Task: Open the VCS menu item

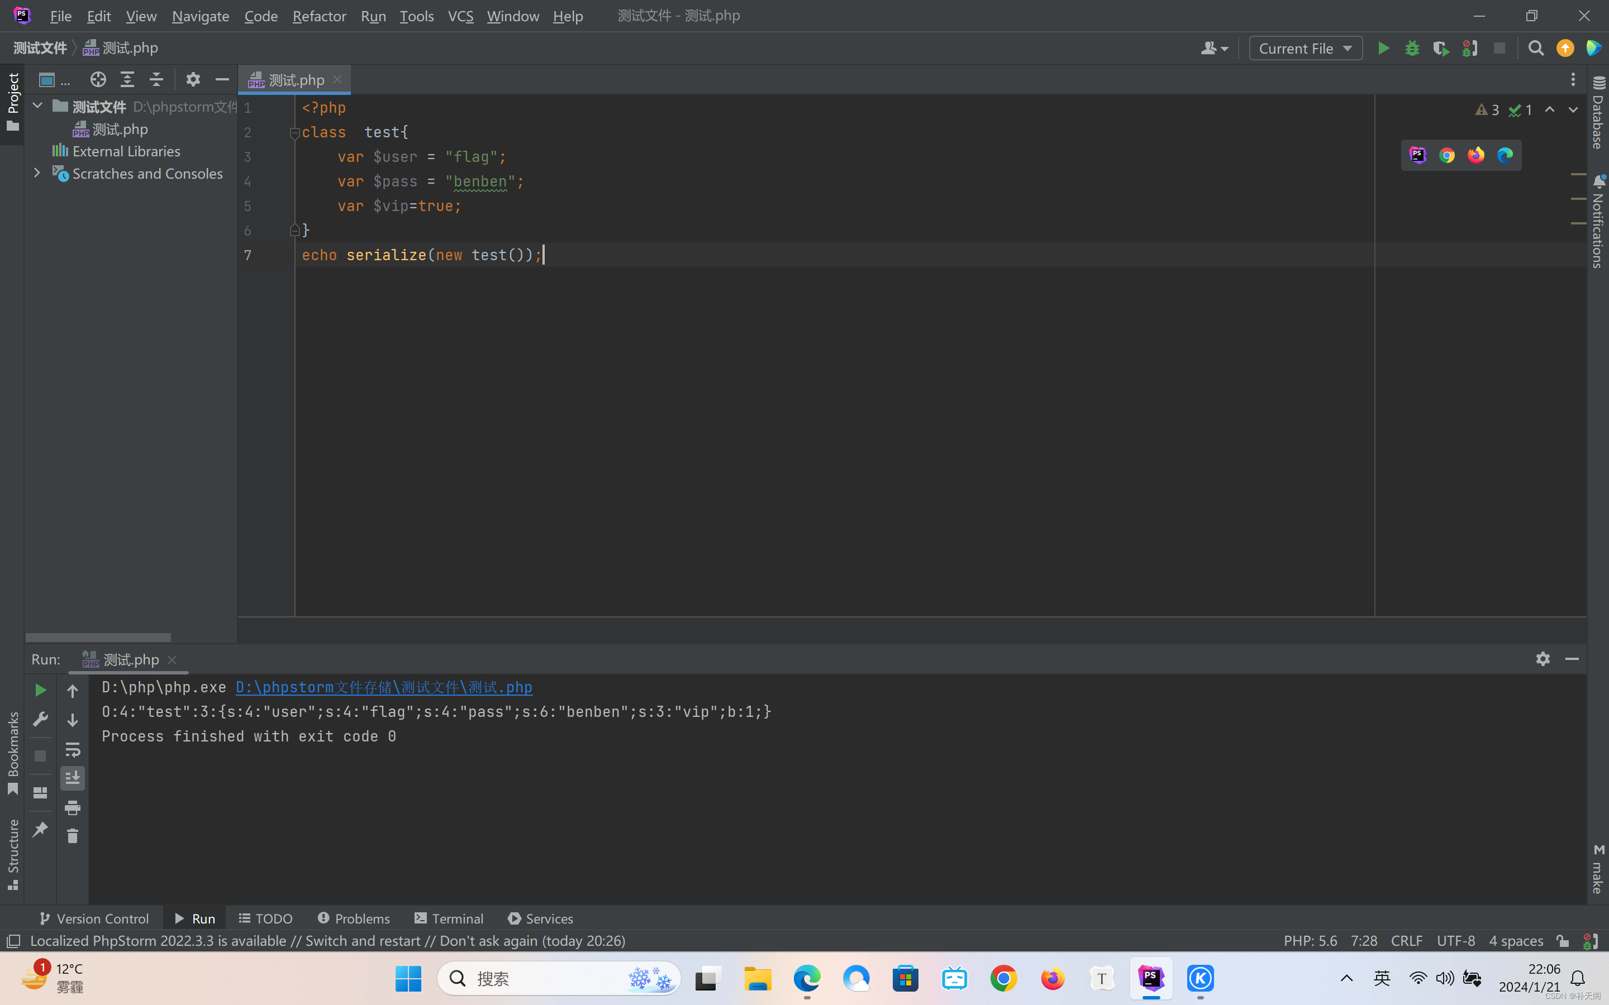Action: click(x=460, y=15)
